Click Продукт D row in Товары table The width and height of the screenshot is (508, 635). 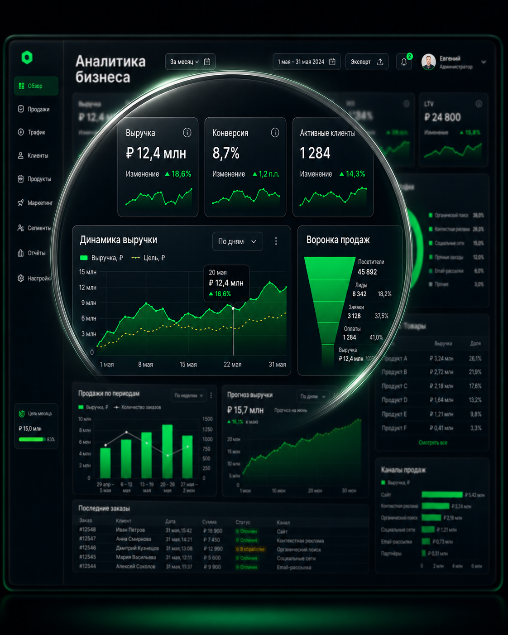pos(432,400)
